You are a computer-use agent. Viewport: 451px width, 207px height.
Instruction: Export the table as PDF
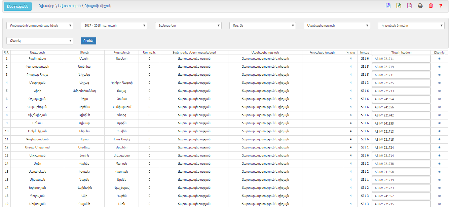[x=409, y=6]
